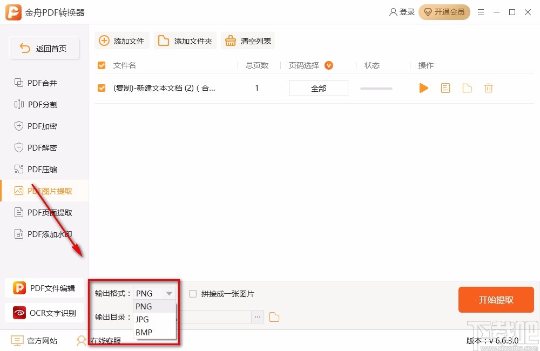Image resolution: width=540 pixels, height=351 pixels.
Task: Open the OCR文字识别 tool
Action: click(x=45, y=313)
